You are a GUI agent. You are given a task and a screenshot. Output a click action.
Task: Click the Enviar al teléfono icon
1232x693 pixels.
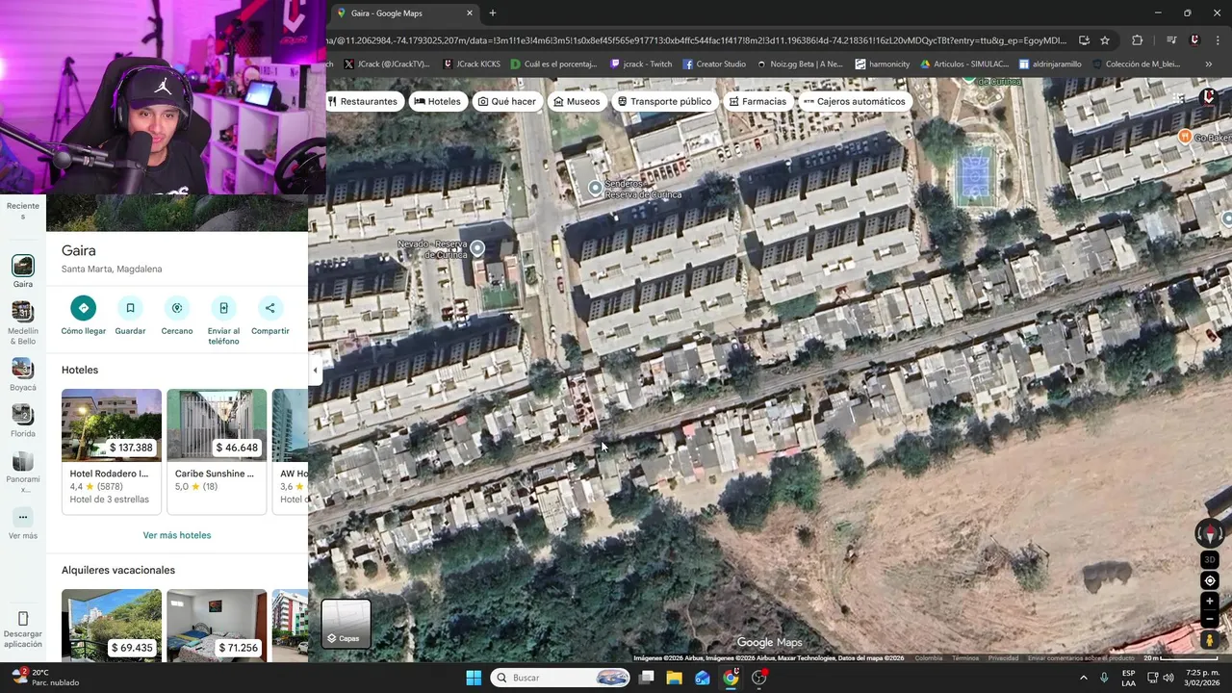click(x=223, y=308)
